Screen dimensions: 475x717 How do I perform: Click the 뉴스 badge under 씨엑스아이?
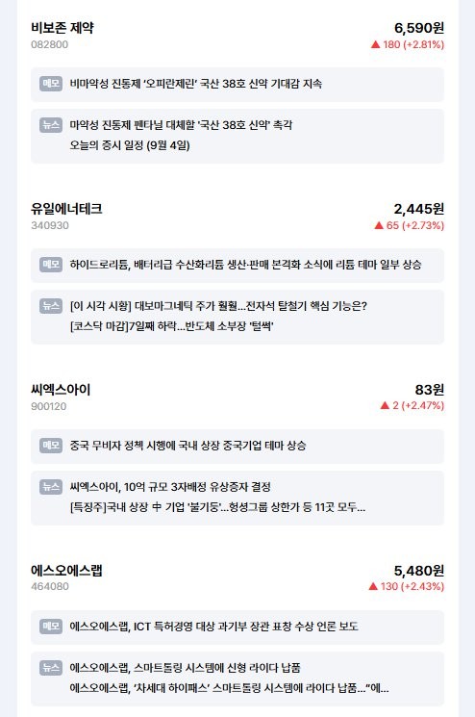click(x=51, y=487)
